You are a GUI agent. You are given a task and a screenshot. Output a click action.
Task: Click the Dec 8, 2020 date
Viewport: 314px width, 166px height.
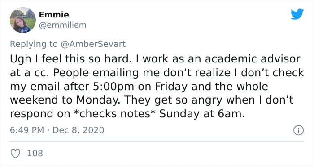click(78, 130)
